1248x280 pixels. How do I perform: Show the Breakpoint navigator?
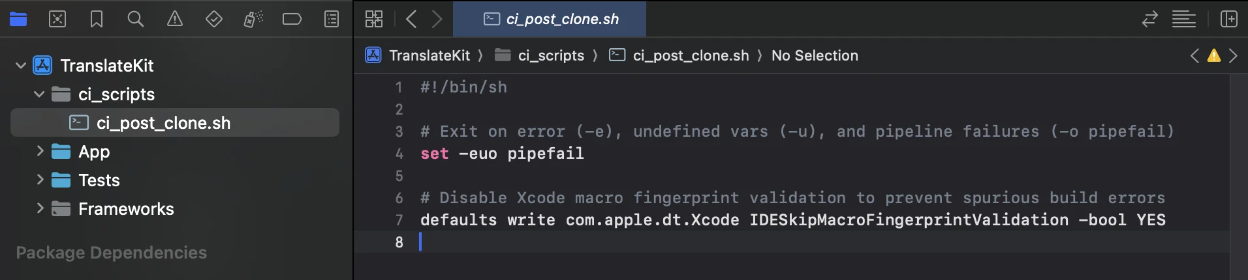[292, 20]
